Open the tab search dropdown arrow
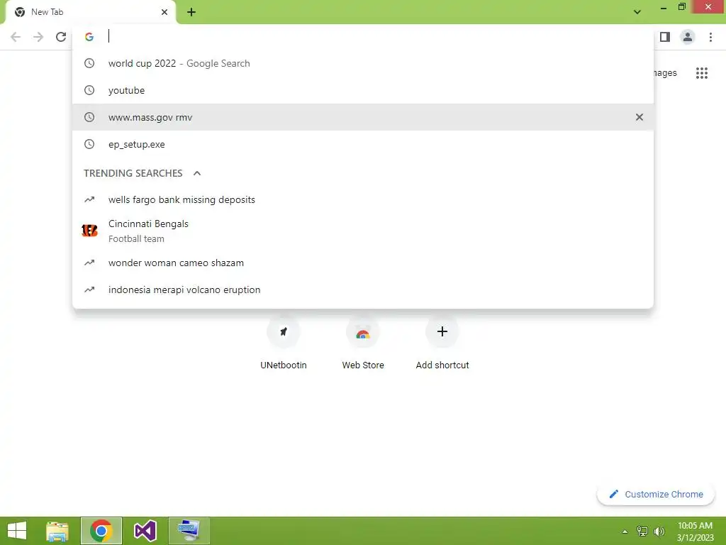Screen dimensions: 726x545 click(x=637, y=12)
